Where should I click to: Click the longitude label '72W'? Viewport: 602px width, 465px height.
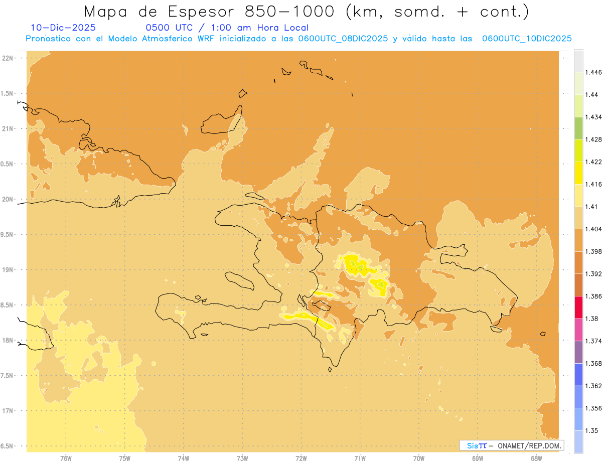pos(301,458)
